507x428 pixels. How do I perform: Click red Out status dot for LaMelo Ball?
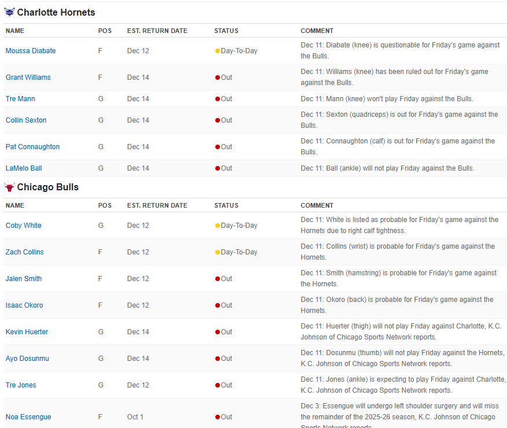218,168
